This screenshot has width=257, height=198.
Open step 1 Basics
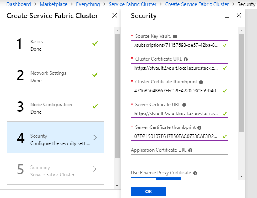click(x=55, y=43)
